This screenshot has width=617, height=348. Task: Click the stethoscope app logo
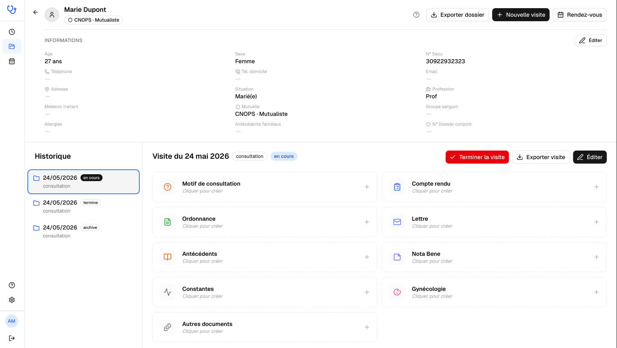click(12, 9)
